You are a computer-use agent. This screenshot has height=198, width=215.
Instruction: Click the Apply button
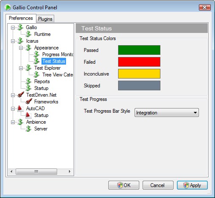(192, 185)
